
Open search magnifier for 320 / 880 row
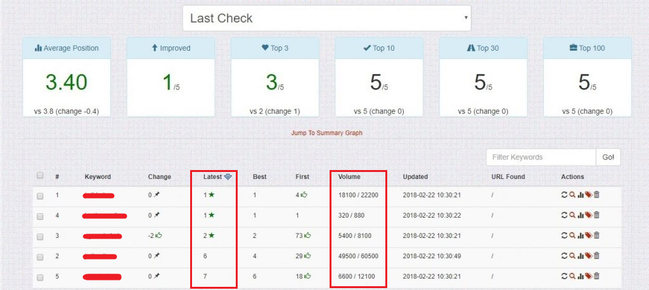(x=572, y=215)
